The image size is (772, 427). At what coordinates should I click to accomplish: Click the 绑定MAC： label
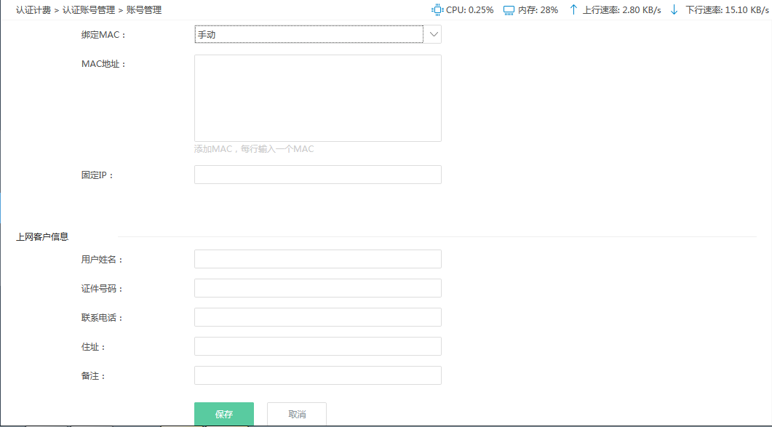point(103,35)
